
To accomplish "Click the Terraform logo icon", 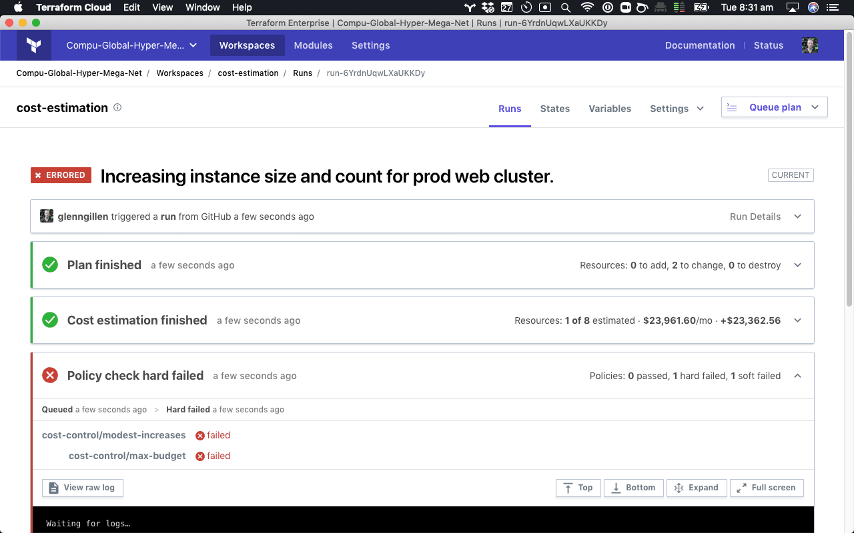I will tap(33, 45).
